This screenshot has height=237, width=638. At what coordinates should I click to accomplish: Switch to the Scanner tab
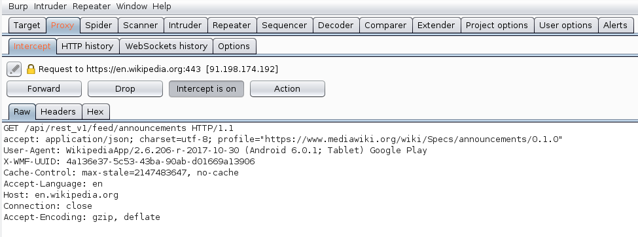pos(141,26)
